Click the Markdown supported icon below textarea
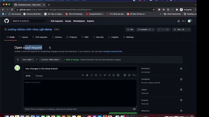This screenshot has width=209, height=117. point(134,109)
